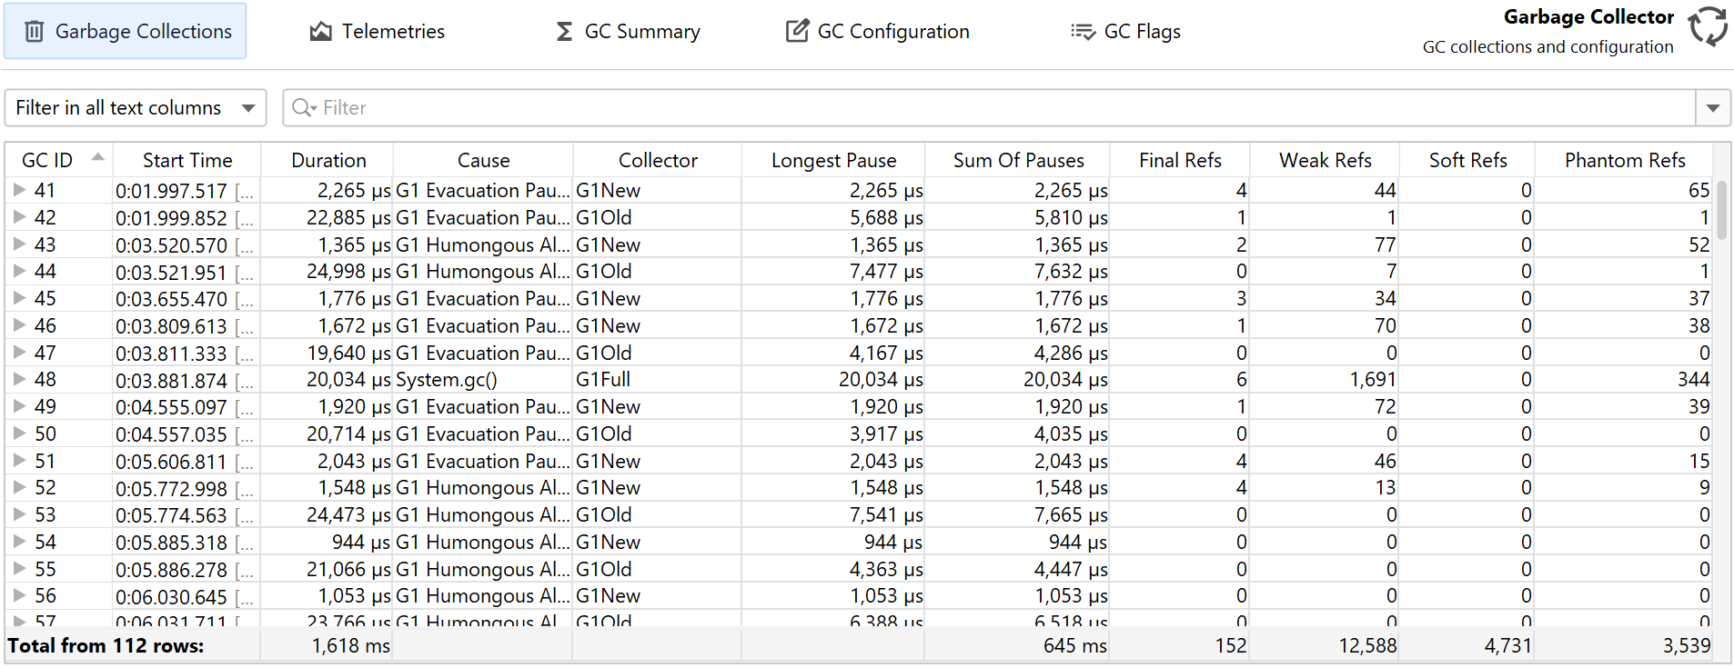Image resolution: width=1734 pixels, height=668 pixels.
Task: Sort by Longest Pause column header
Action: pyautogui.click(x=833, y=161)
